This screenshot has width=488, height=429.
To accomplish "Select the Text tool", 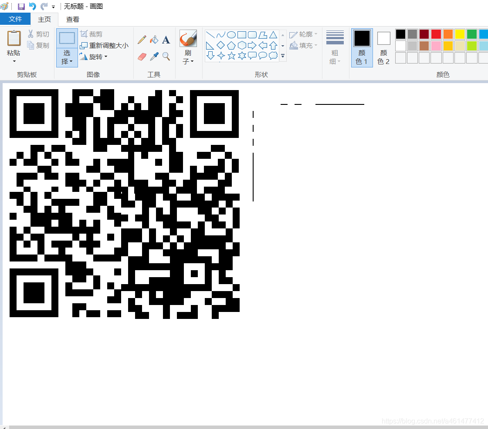I will [166, 40].
